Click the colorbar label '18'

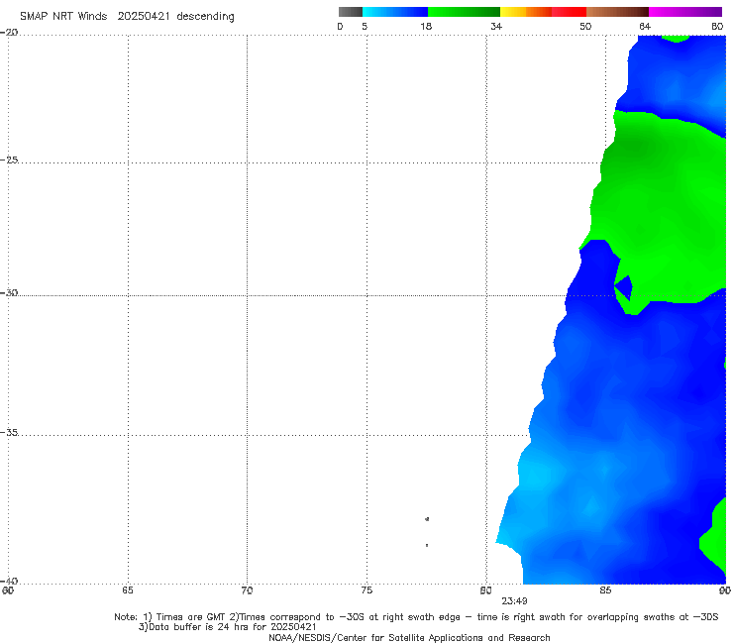pyautogui.click(x=426, y=27)
